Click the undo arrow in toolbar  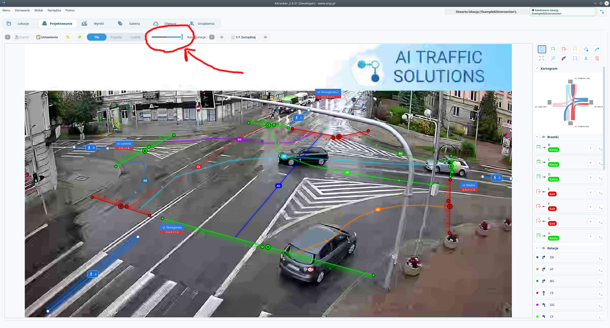click(x=68, y=37)
